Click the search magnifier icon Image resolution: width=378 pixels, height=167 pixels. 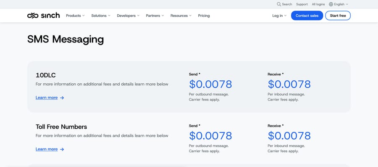[279, 4]
